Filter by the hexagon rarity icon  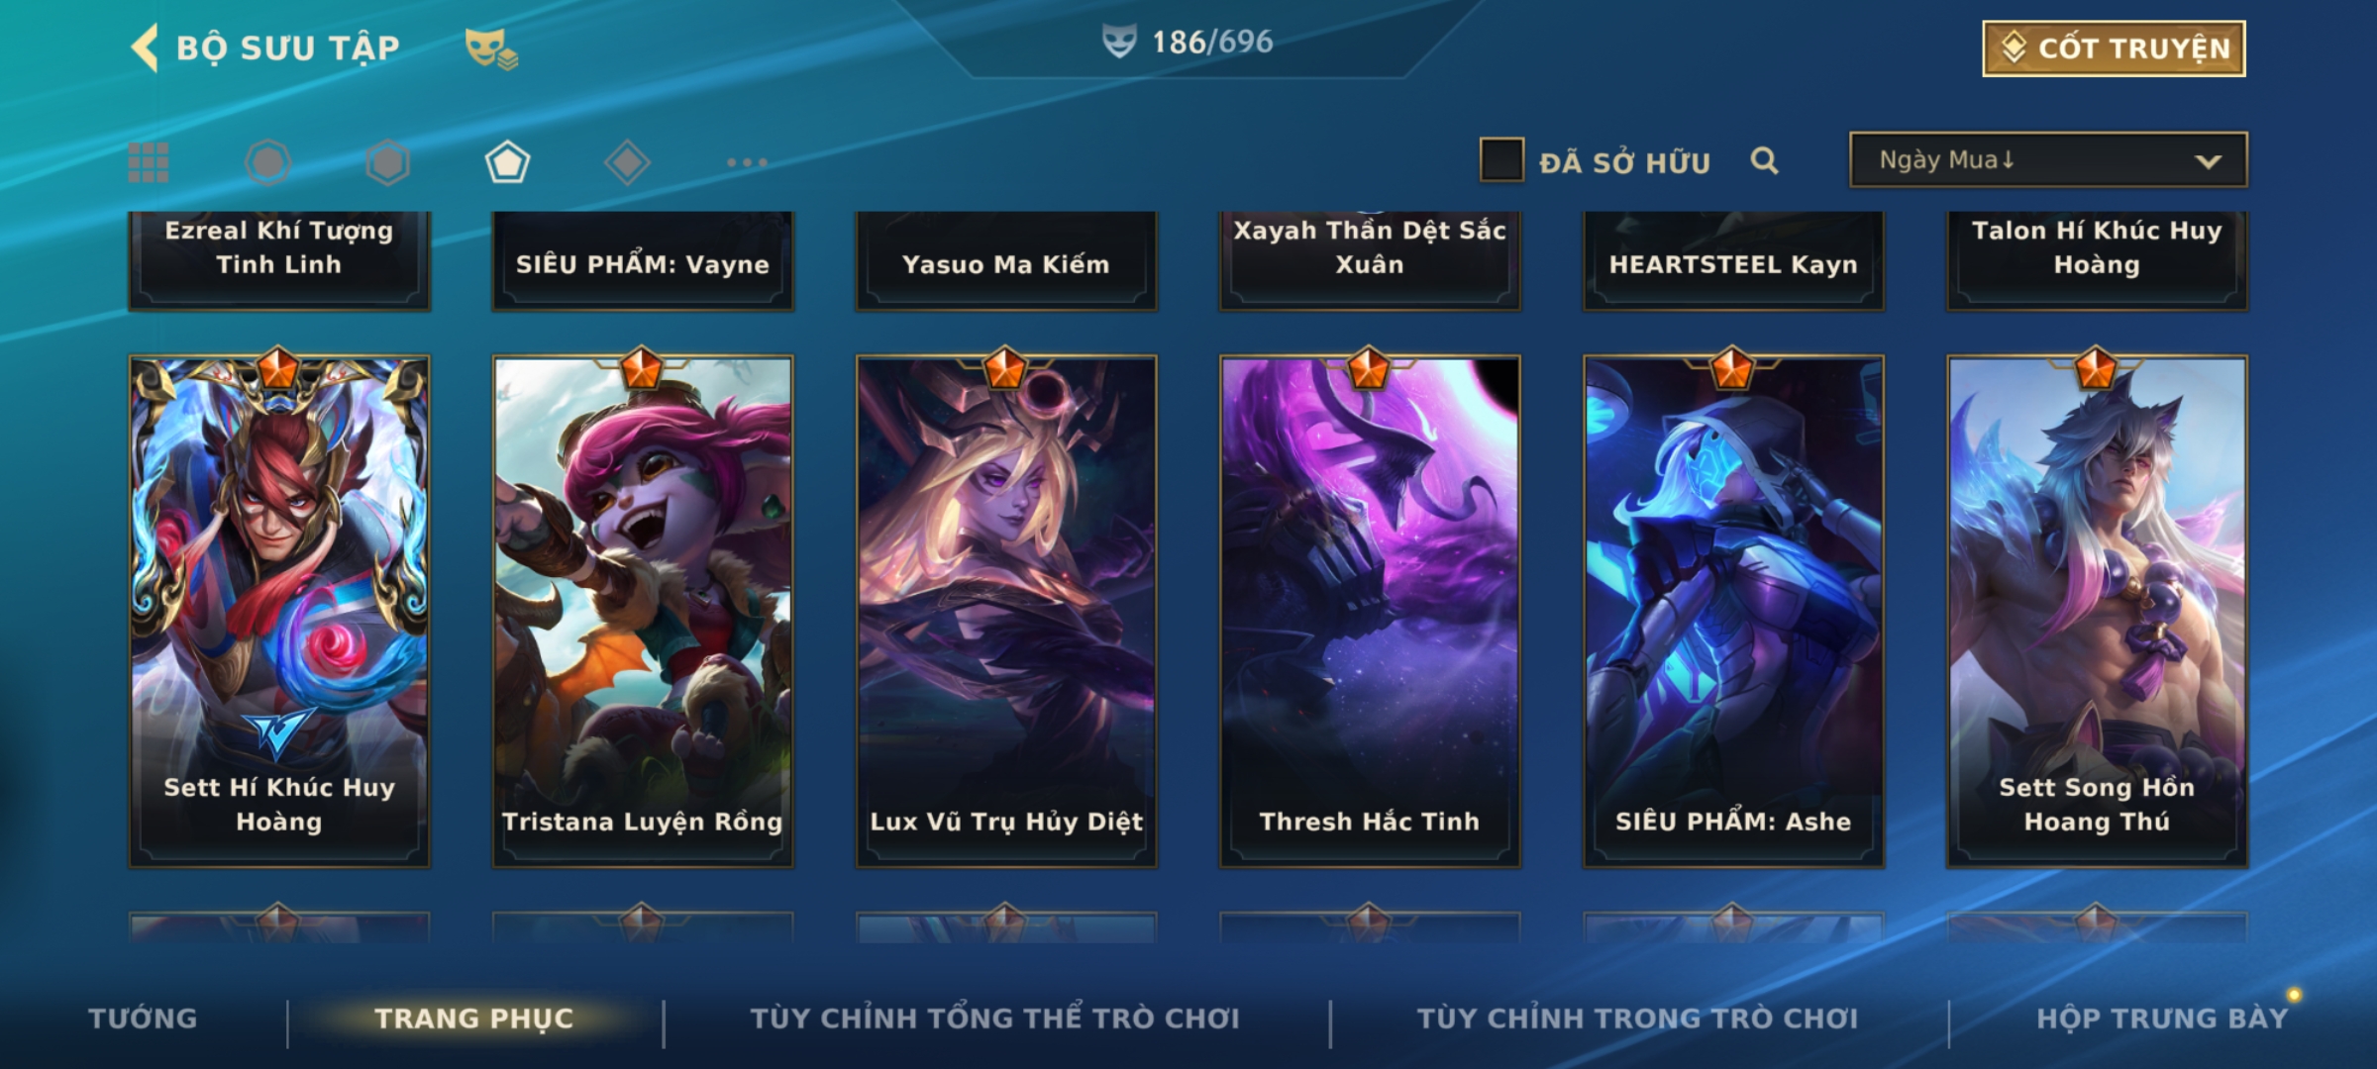point(387,162)
